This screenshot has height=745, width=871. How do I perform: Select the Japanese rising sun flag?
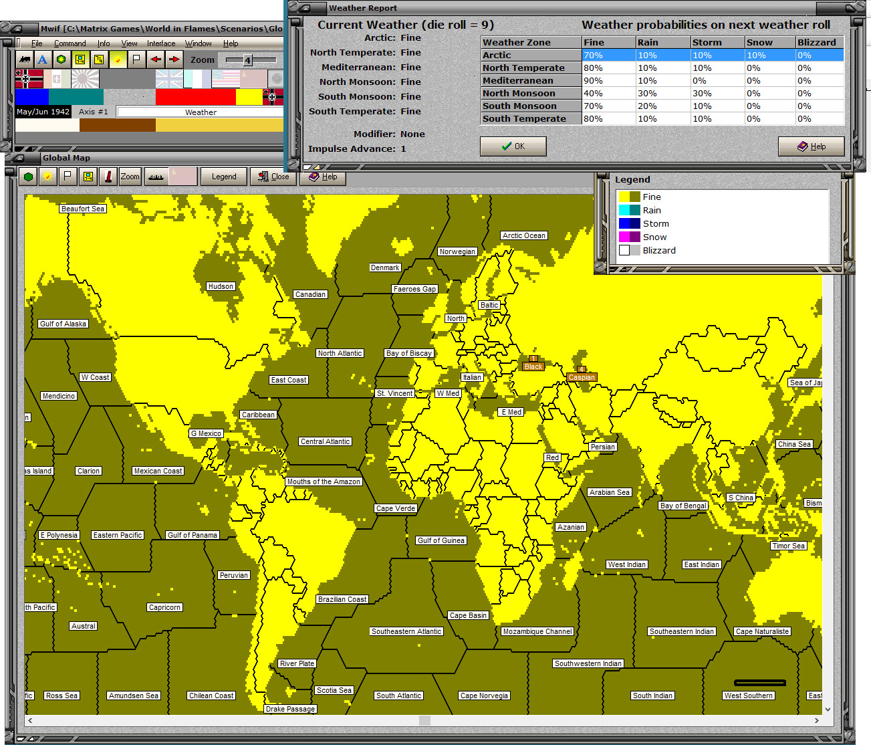pyautogui.click(x=85, y=79)
